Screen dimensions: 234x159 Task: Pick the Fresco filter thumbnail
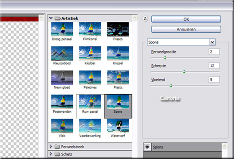pos(118,29)
